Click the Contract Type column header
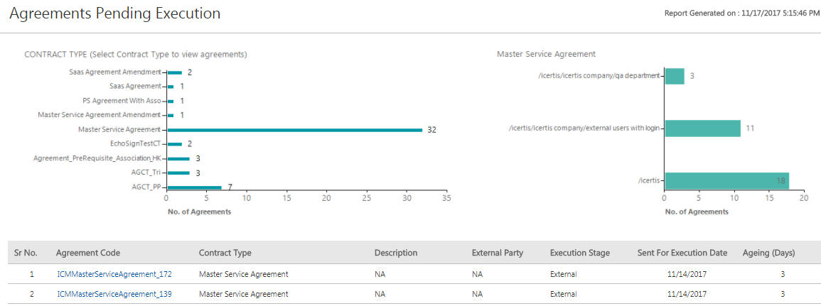Screen dimensions: 821x306 pos(225,253)
